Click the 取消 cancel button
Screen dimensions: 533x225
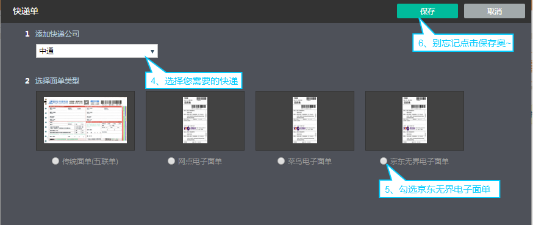(495, 11)
